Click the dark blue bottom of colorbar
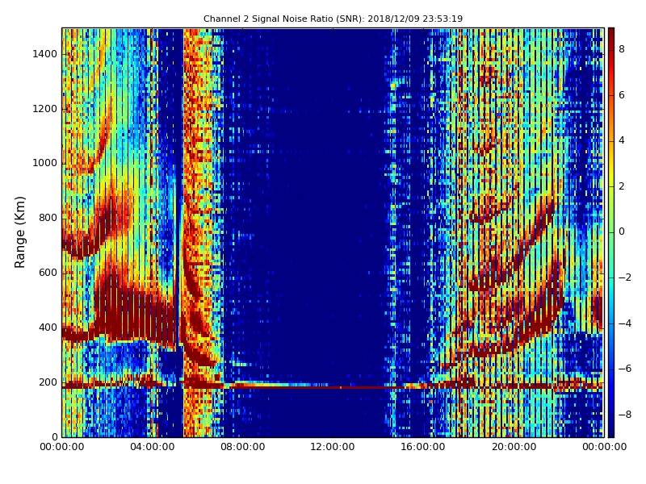Viewport: 646px width, 484px height. (611, 432)
